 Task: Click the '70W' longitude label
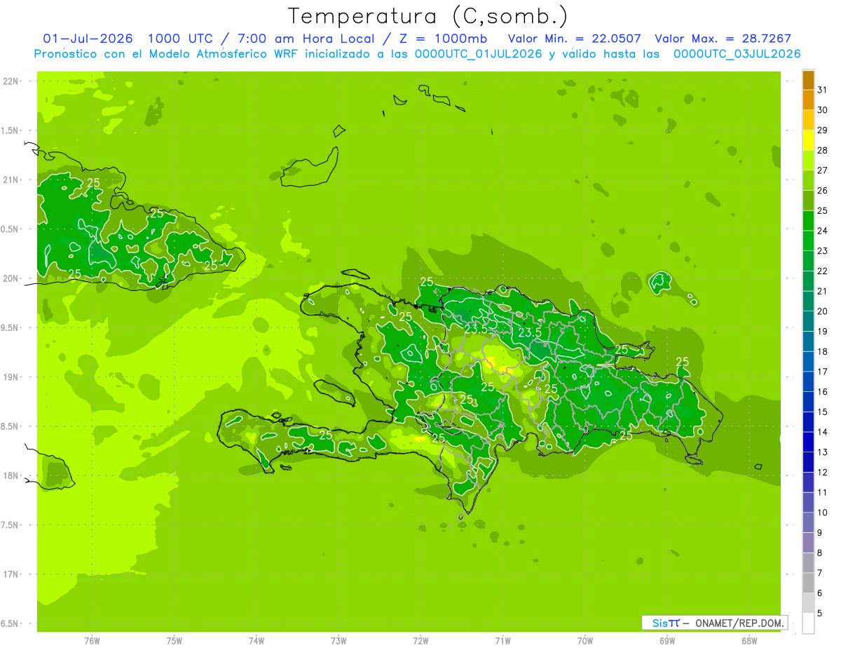[x=585, y=640]
